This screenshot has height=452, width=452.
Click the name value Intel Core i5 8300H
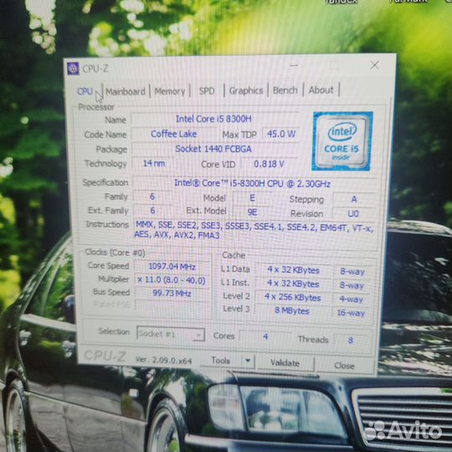pyautogui.click(x=213, y=119)
